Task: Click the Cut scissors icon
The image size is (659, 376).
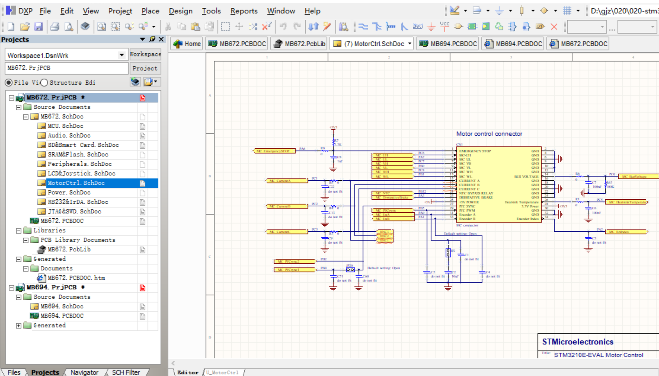Action: (x=168, y=26)
